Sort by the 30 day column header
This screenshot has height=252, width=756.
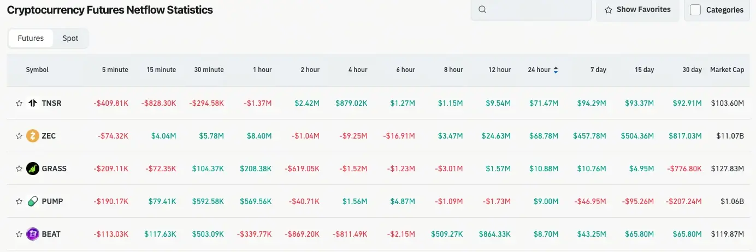692,70
